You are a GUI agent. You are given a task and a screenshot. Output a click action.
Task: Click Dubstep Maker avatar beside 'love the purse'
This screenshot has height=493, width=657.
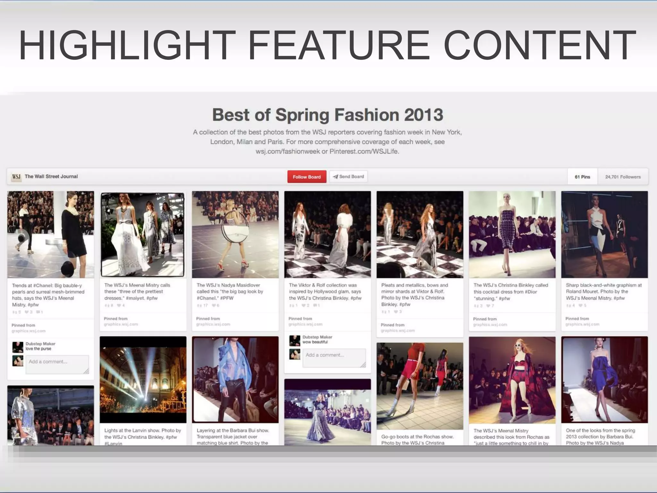click(18, 347)
